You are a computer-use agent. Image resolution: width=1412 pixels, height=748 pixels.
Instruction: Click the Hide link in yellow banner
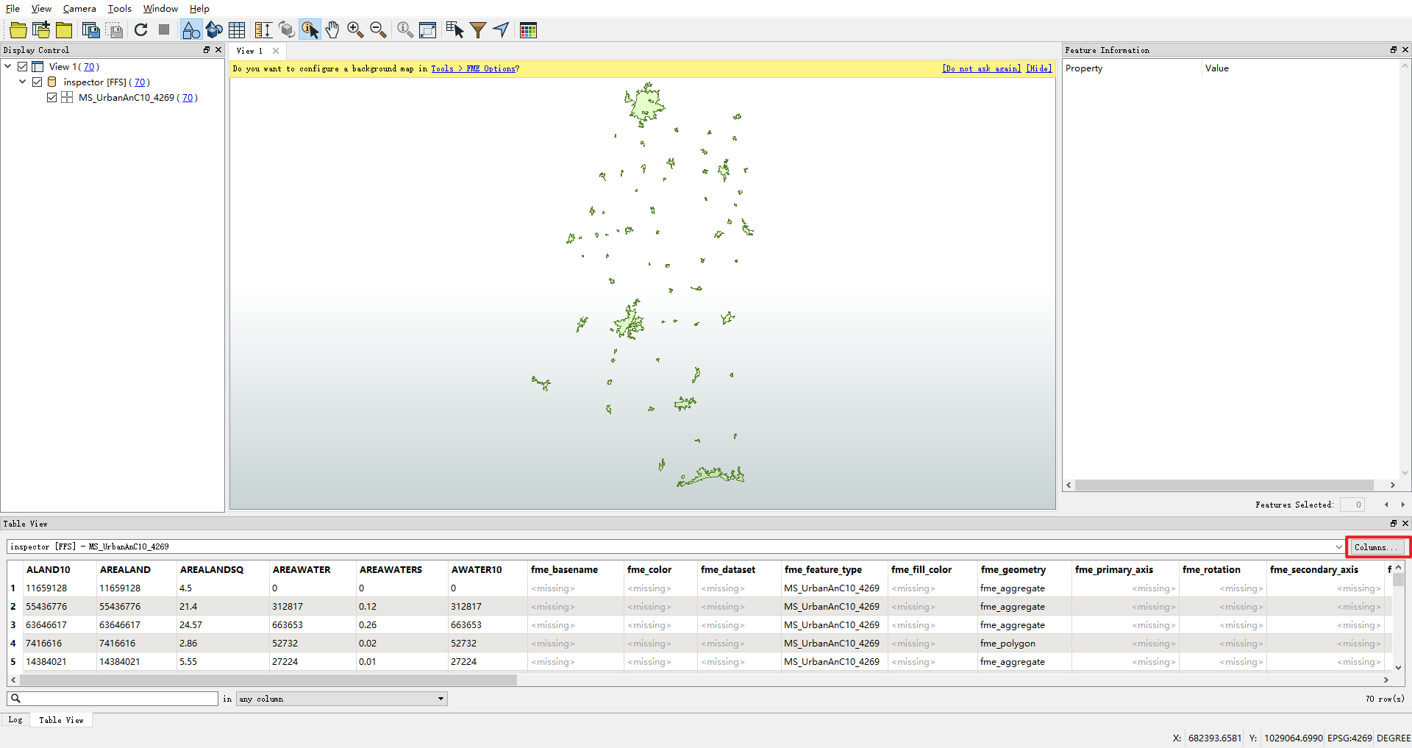coord(1039,68)
